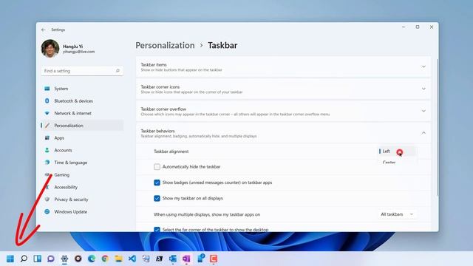Click the Privacy & security shield icon

click(47, 199)
